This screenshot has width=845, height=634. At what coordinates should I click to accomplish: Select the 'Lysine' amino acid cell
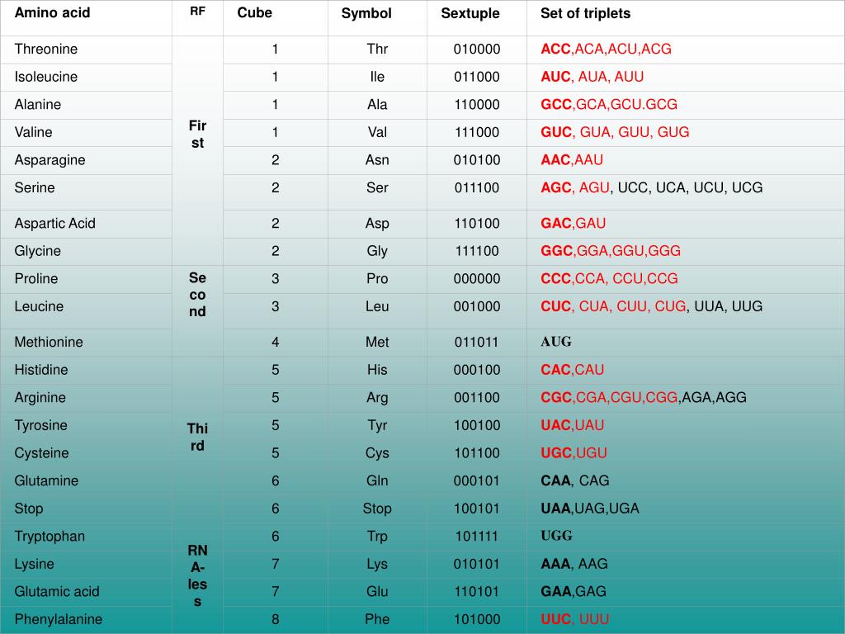34,564
